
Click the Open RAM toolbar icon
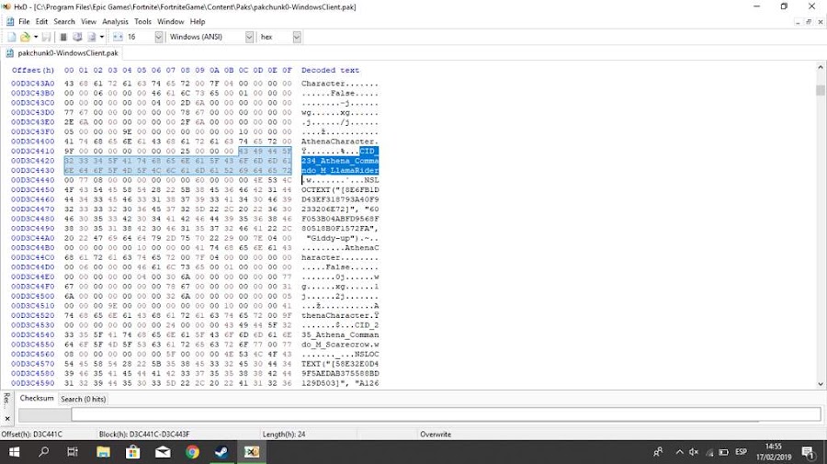coord(63,37)
